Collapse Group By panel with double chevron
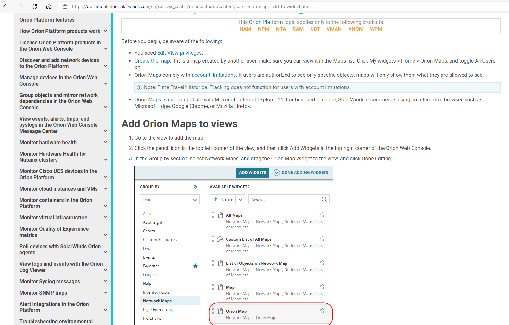The height and width of the screenshot is (325, 509). [195, 187]
